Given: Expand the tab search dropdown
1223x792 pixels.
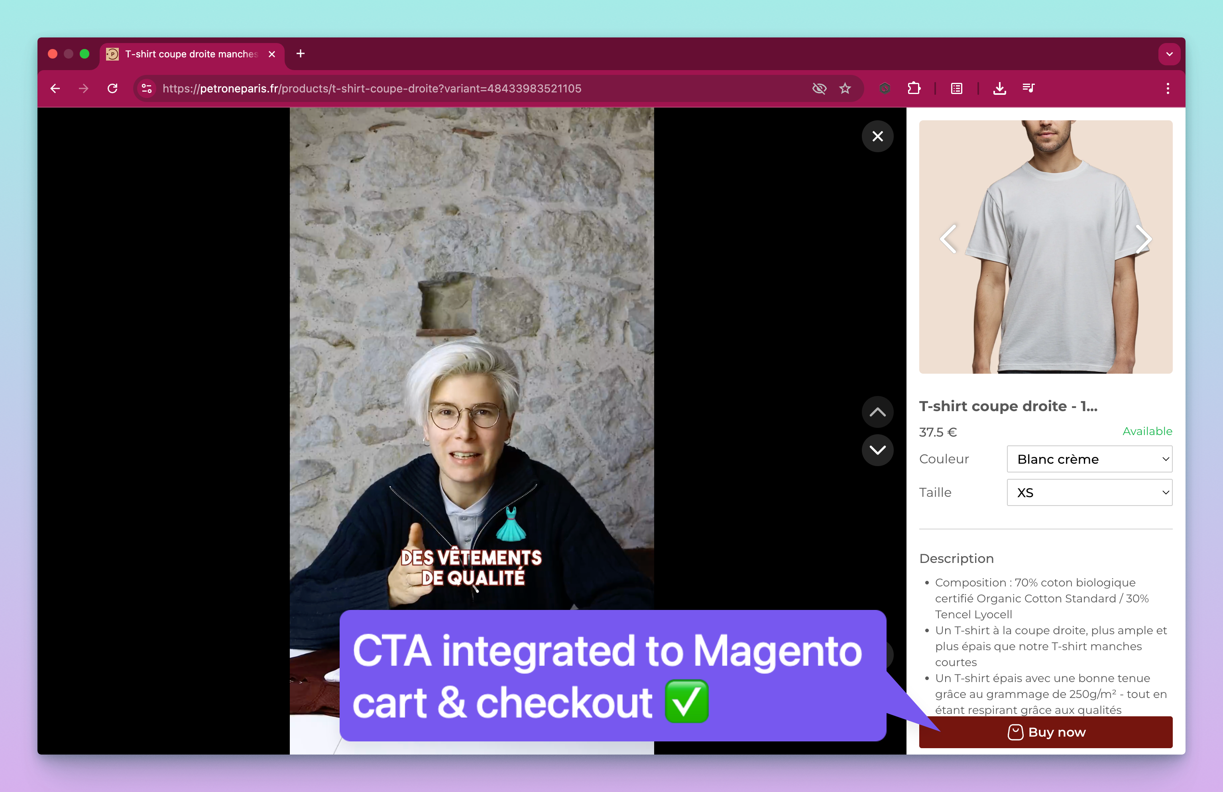Looking at the screenshot, I should pos(1169,54).
